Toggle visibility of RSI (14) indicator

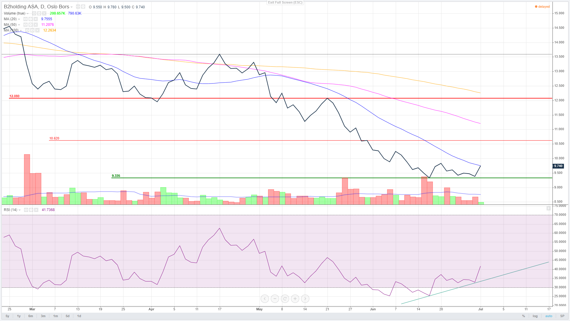(x=26, y=210)
